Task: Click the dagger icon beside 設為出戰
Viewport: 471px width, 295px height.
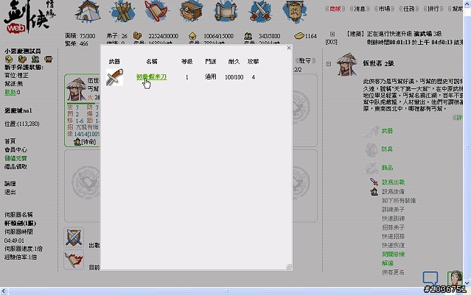Action: tap(374, 182)
